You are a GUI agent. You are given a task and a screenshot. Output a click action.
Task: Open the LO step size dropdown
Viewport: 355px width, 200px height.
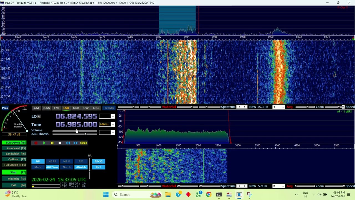pos(113,116)
